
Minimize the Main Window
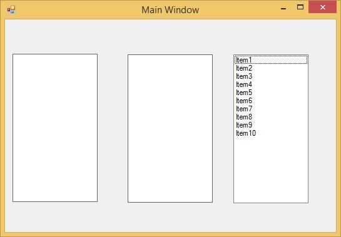click(283, 8)
